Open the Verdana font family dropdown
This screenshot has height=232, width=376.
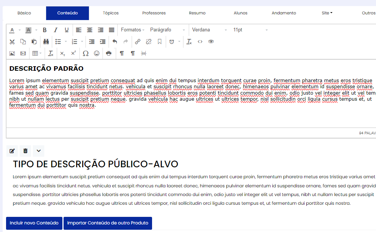209,30
